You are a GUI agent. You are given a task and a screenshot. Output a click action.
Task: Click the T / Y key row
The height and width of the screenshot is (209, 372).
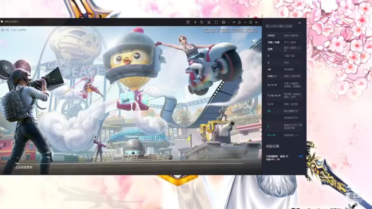[284, 104]
